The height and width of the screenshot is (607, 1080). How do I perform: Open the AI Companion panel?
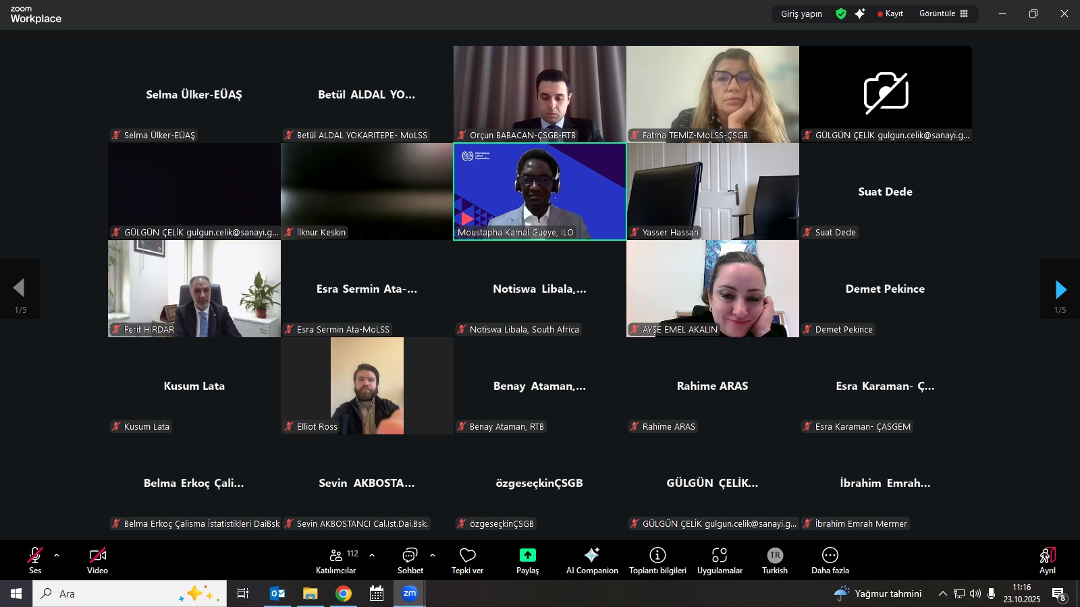(x=592, y=560)
